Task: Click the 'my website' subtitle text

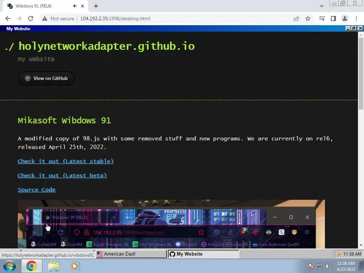Action: tap(36, 59)
